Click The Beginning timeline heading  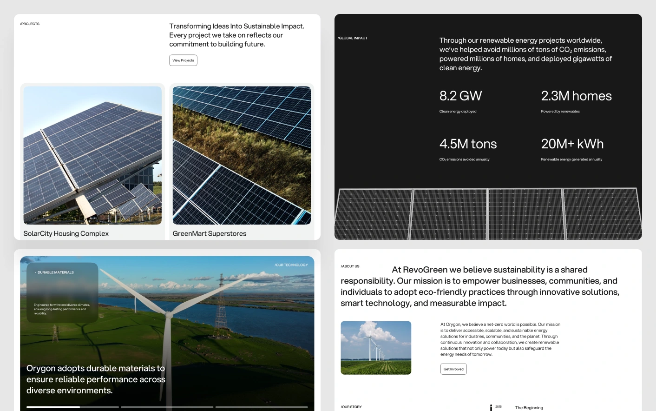pyautogui.click(x=529, y=408)
